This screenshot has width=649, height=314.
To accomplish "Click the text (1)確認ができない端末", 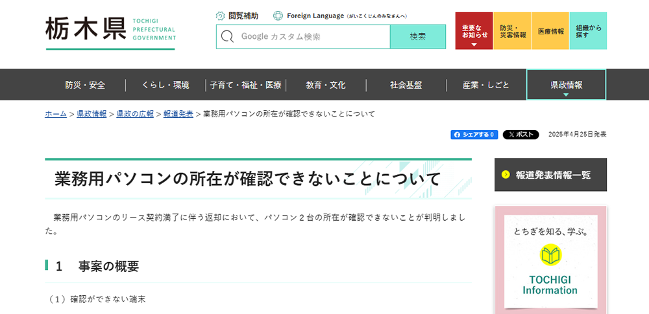I will [x=97, y=300].
